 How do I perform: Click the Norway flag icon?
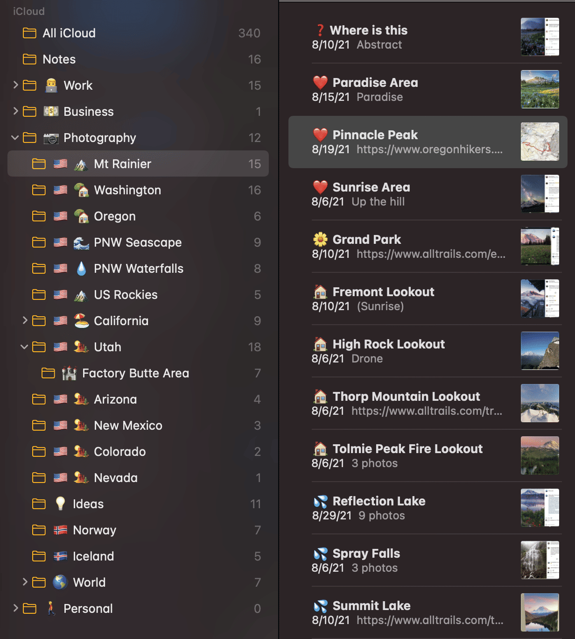pyautogui.click(x=60, y=530)
